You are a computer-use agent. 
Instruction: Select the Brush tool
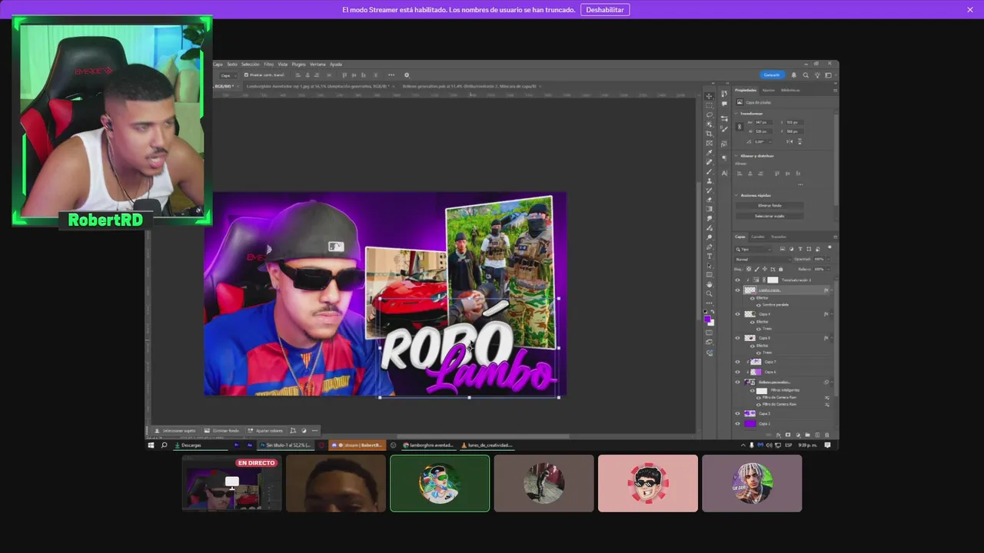[709, 171]
